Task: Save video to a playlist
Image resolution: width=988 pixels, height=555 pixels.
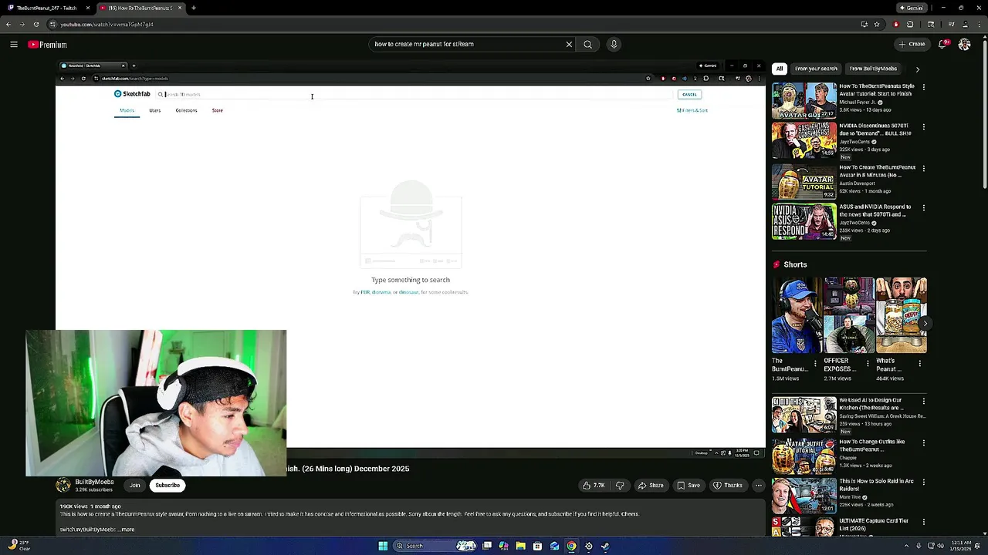Action: click(x=689, y=486)
